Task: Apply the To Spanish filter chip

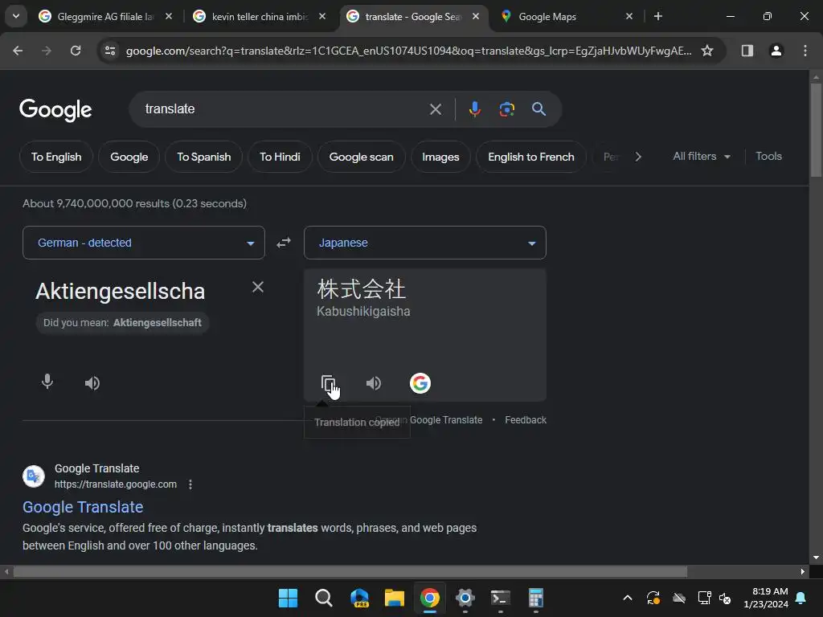Action: tap(203, 157)
